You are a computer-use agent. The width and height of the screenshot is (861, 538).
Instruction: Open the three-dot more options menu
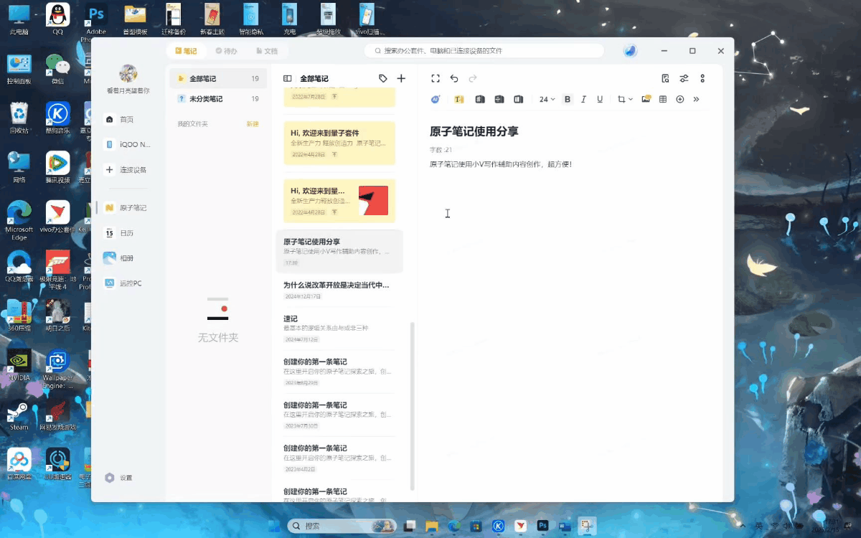click(702, 78)
